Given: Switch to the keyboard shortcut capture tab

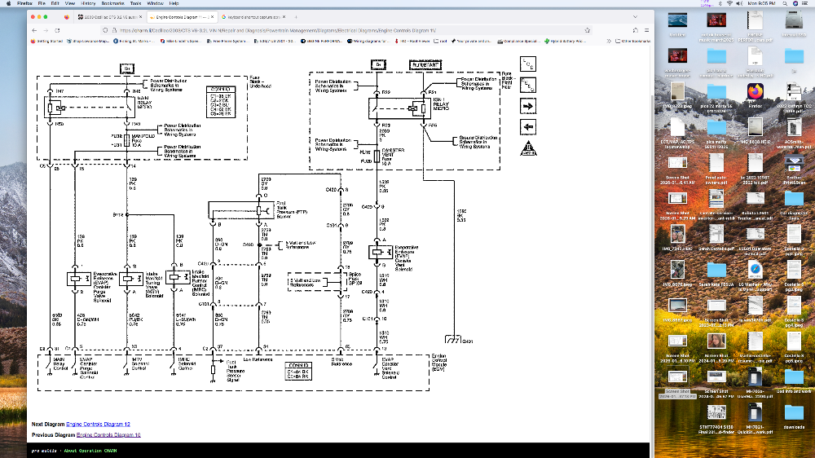Looking at the screenshot, I should pos(254,16).
